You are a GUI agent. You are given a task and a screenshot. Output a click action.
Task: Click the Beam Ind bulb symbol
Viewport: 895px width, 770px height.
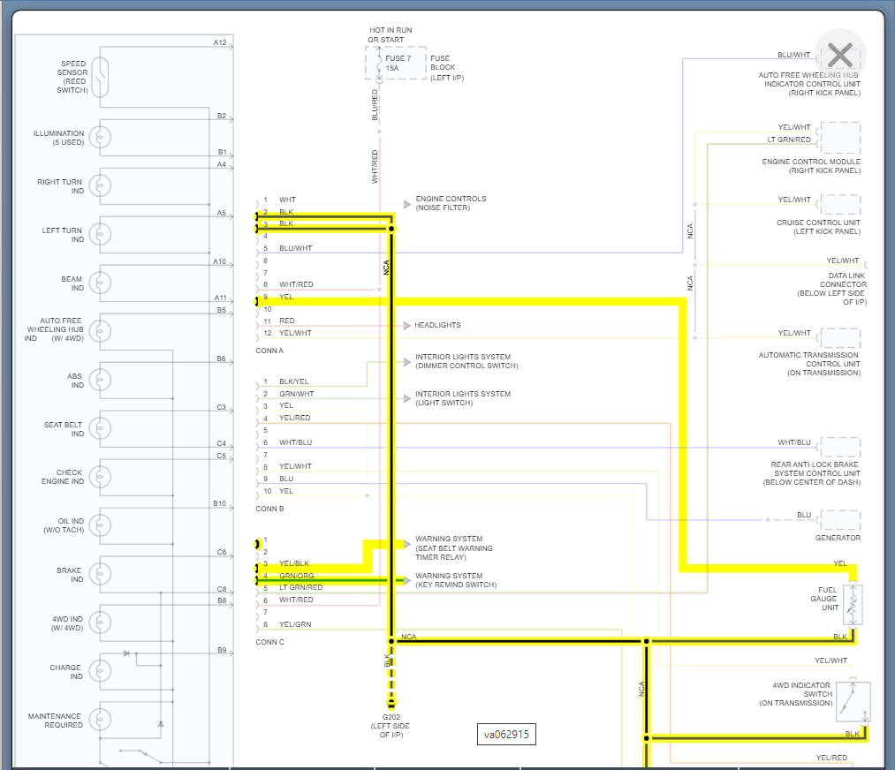[101, 283]
